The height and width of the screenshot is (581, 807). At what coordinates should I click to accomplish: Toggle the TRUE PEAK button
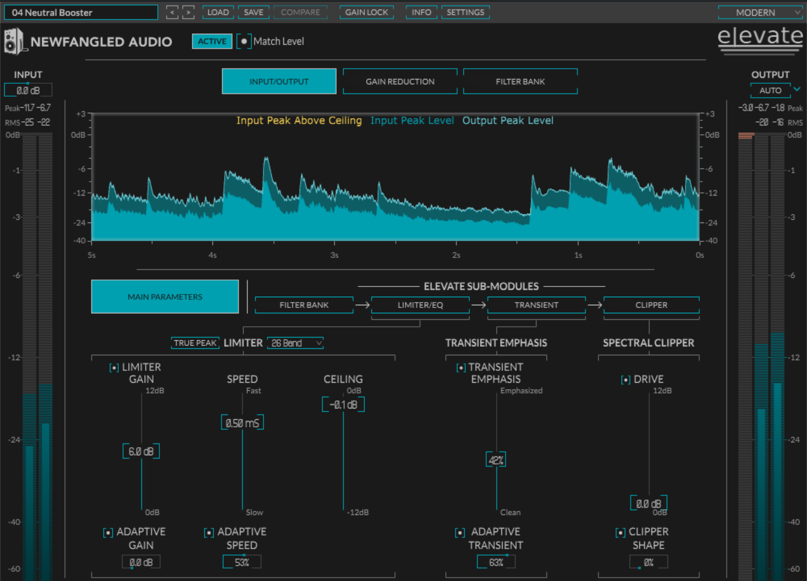pyautogui.click(x=195, y=343)
